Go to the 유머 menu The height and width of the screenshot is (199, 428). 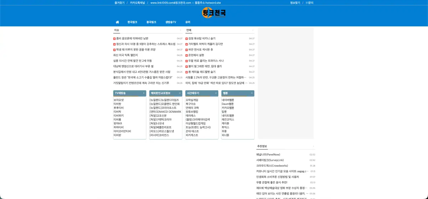pyautogui.click(x=188, y=22)
